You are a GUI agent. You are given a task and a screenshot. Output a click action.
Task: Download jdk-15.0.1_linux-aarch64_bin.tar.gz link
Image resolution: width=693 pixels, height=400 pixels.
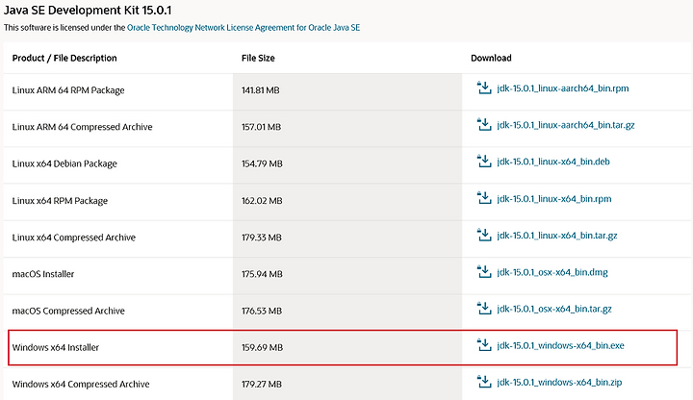coord(566,125)
